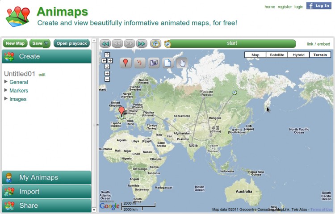Click the Animaps logo icon
The image size is (335, 214).
coord(17,17)
